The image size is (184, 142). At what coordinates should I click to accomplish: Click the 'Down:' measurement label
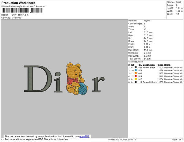pos(131,41)
